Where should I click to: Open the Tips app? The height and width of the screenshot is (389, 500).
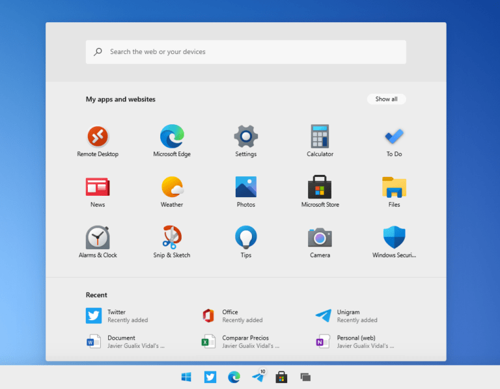click(x=246, y=242)
